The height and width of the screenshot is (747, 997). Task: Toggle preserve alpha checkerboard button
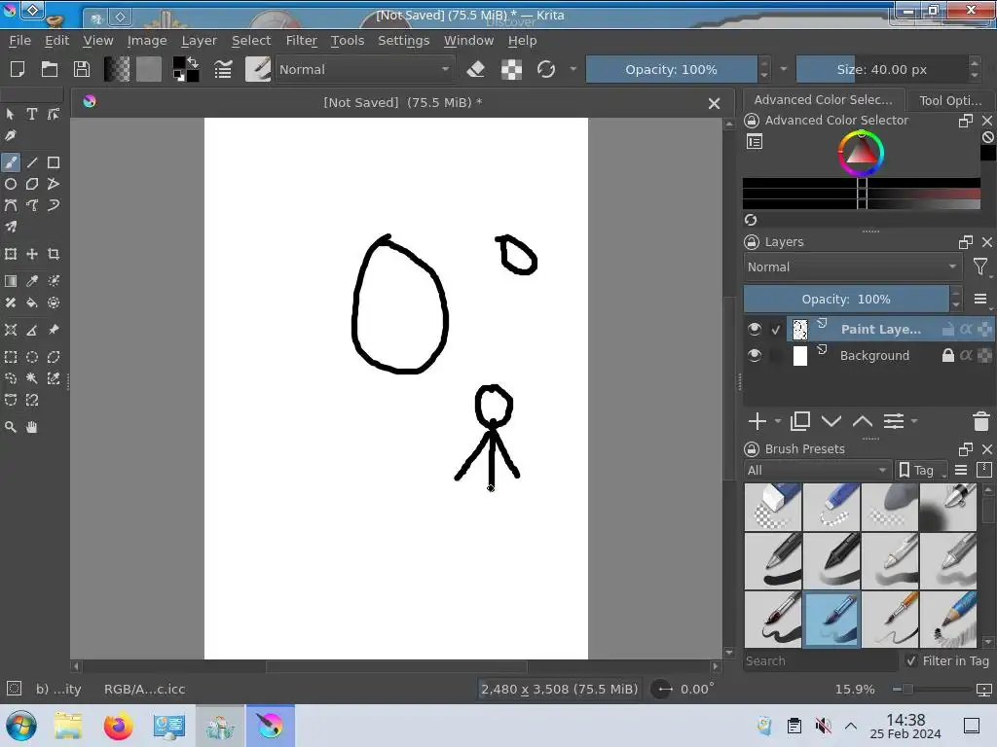point(511,69)
